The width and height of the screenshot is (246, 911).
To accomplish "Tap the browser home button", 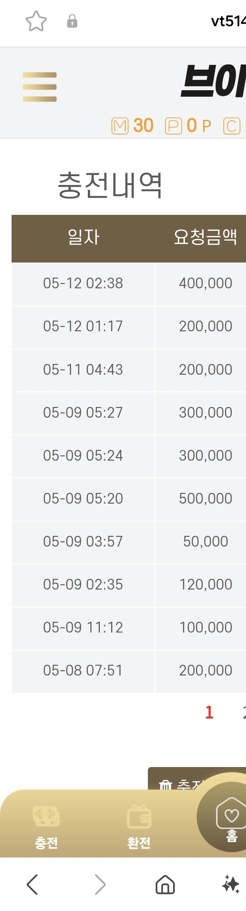I will pos(165,885).
